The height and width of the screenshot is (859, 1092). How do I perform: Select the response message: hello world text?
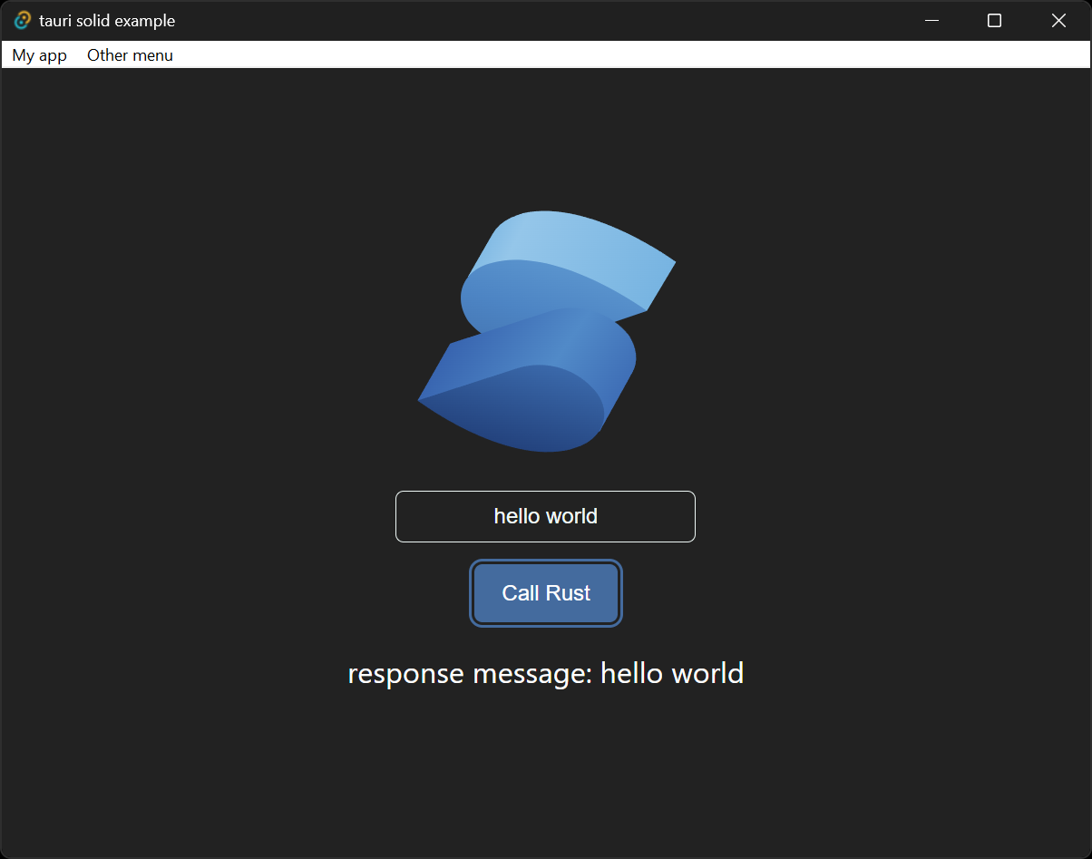546,673
